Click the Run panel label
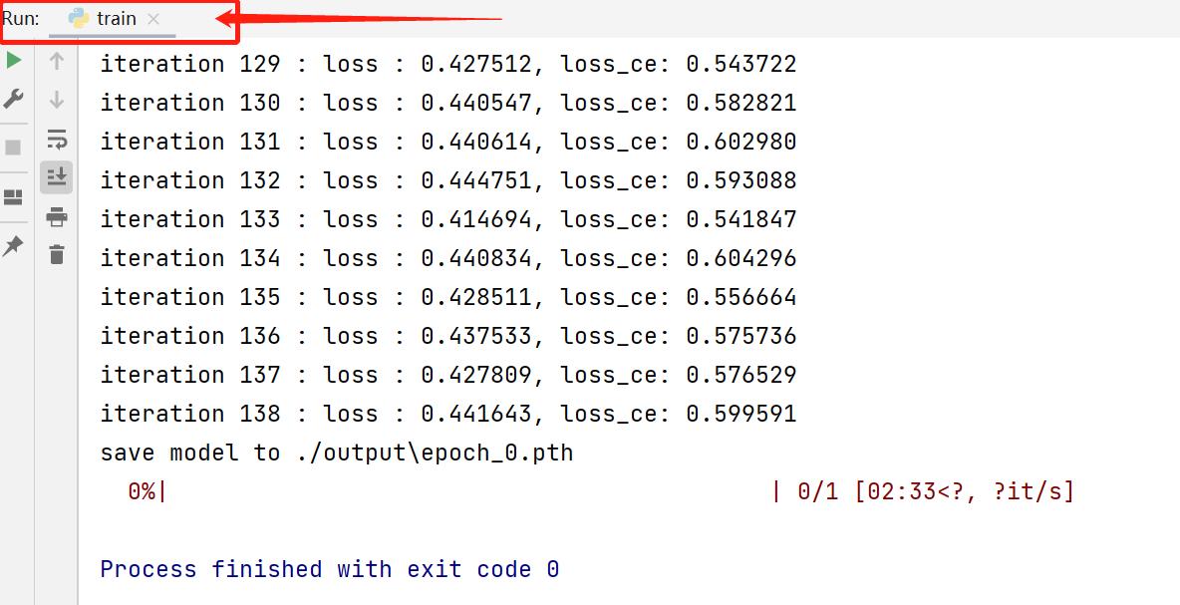Screen dimensions: 1180x605 (x=21, y=19)
